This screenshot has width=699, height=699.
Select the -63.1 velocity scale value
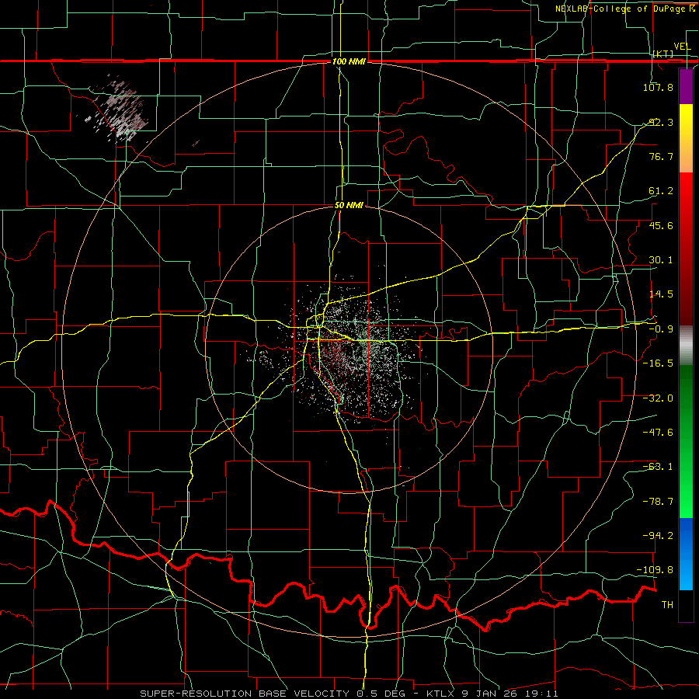658,467
